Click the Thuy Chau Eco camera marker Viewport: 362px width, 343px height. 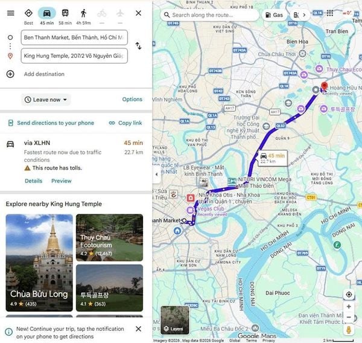click(319, 69)
